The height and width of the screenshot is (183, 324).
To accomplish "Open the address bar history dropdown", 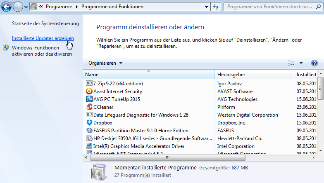I will coord(206,7).
